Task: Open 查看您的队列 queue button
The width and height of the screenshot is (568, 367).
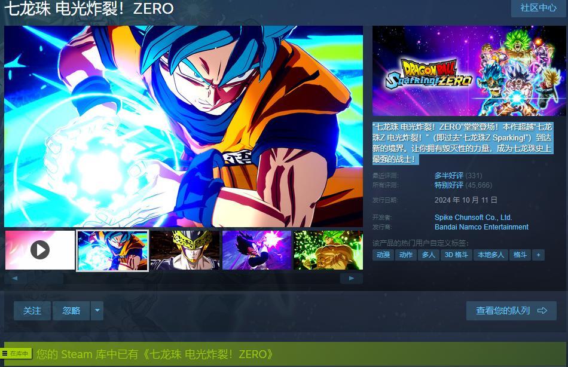Action: click(x=511, y=310)
